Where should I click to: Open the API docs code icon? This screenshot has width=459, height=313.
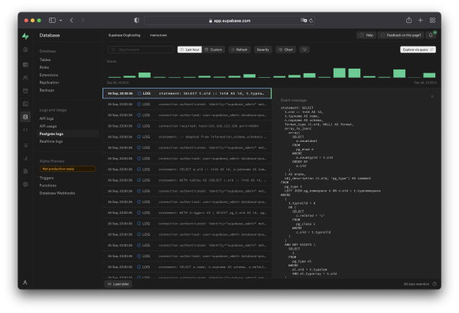[x=26, y=130]
